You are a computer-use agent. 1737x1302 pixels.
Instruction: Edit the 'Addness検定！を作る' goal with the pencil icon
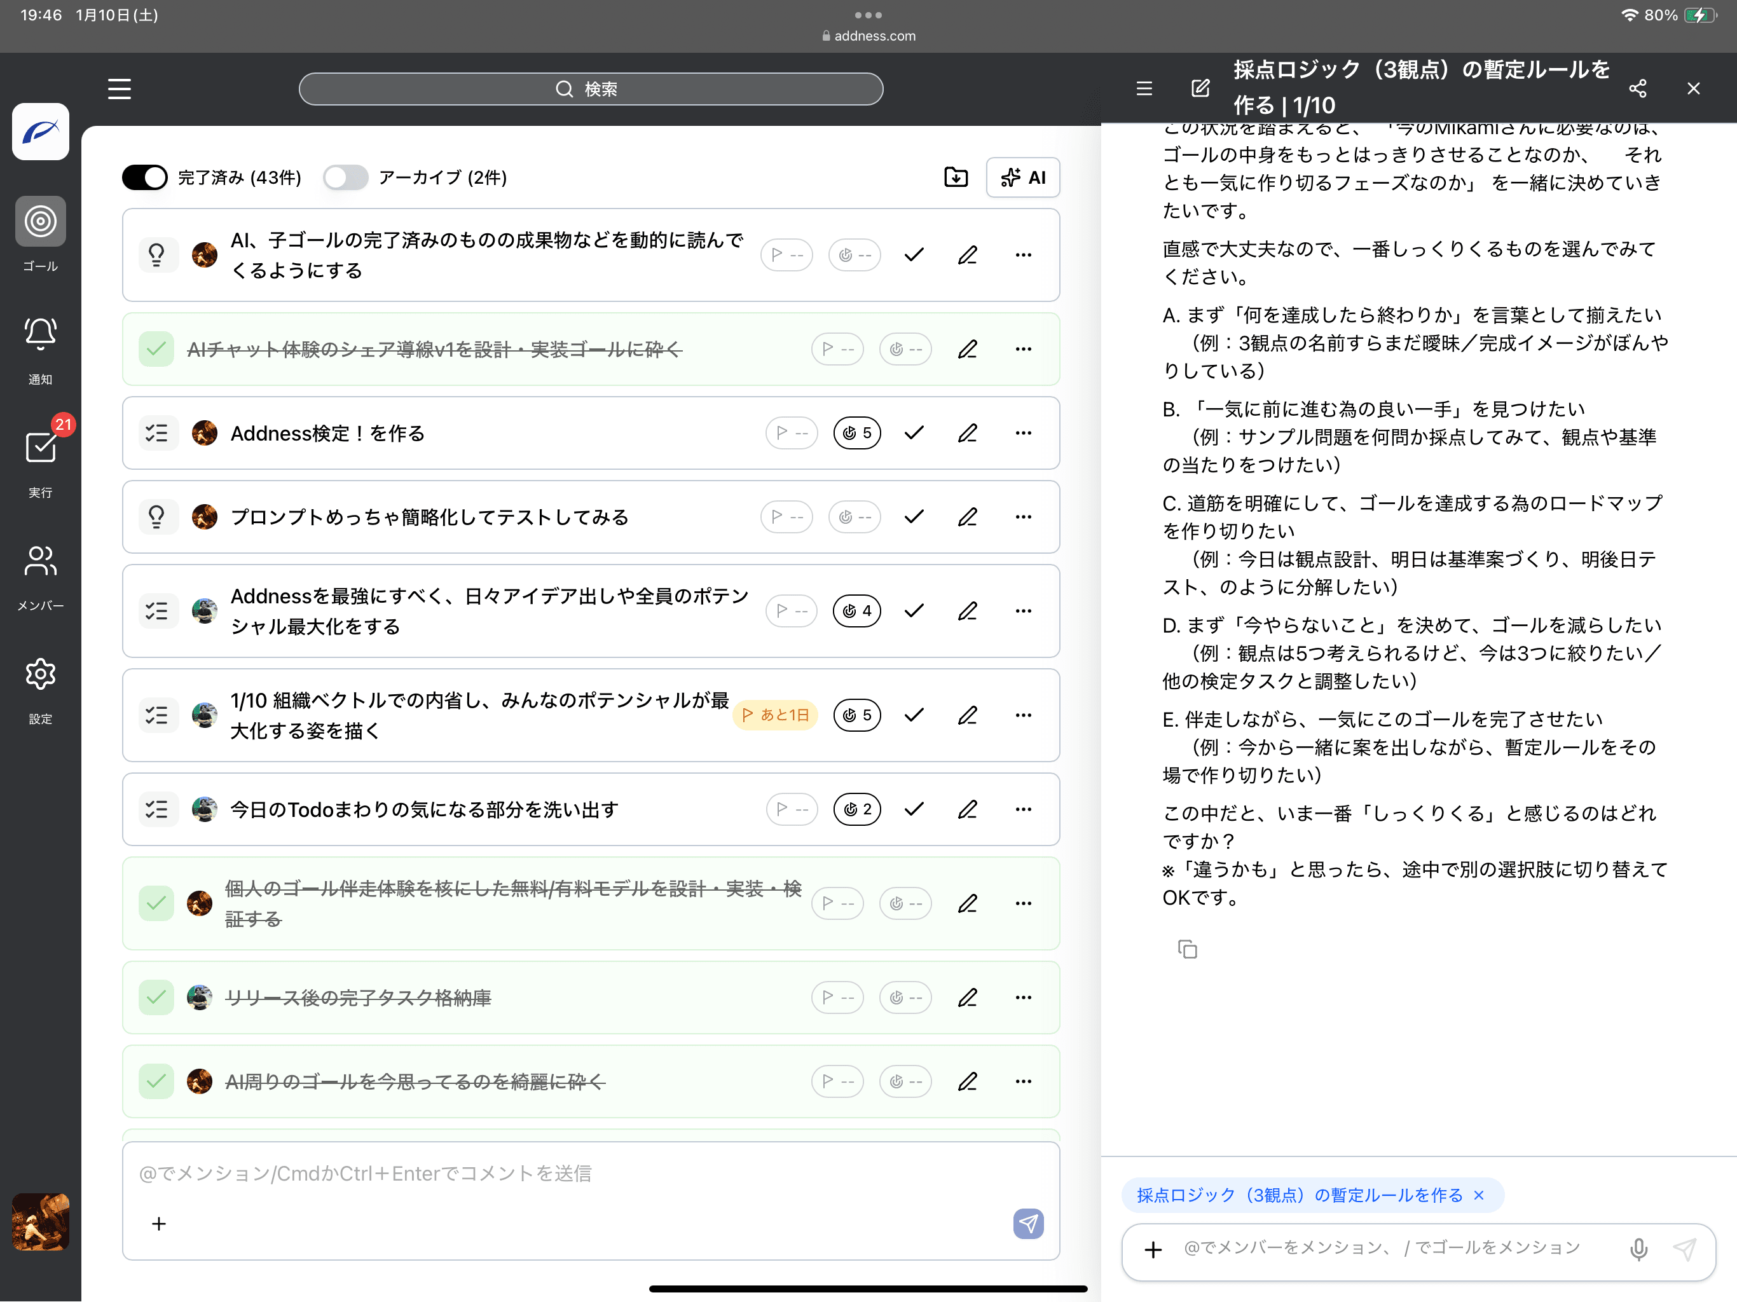coord(968,433)
